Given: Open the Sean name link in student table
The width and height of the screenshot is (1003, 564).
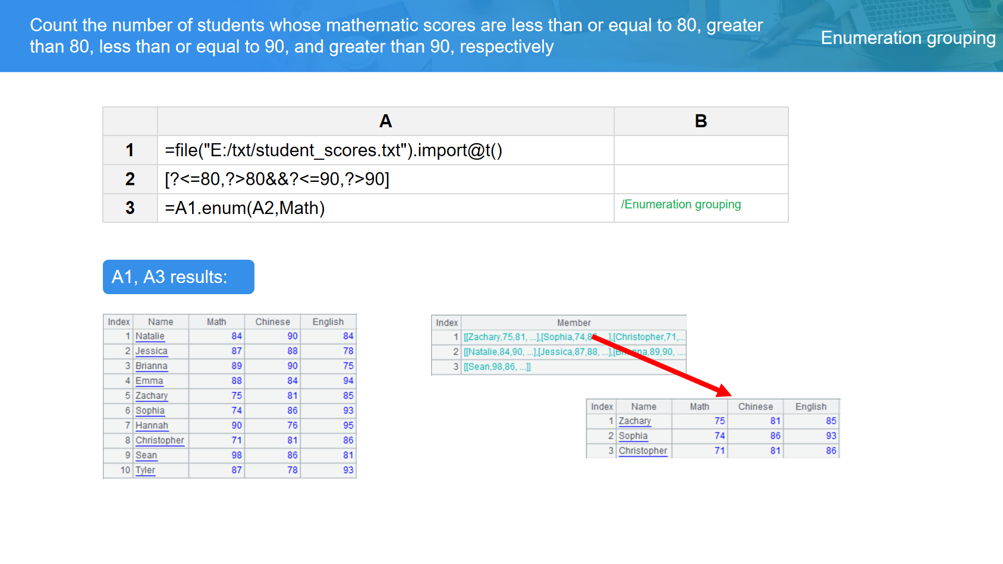Looking at the screenshot, I should (x=146, y=455).
